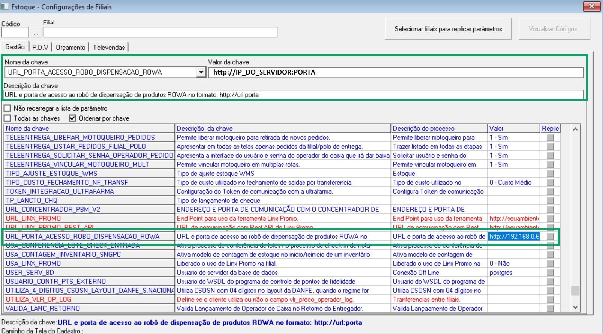
Task: Click the Replic column header
Action: tap(550, 129)
